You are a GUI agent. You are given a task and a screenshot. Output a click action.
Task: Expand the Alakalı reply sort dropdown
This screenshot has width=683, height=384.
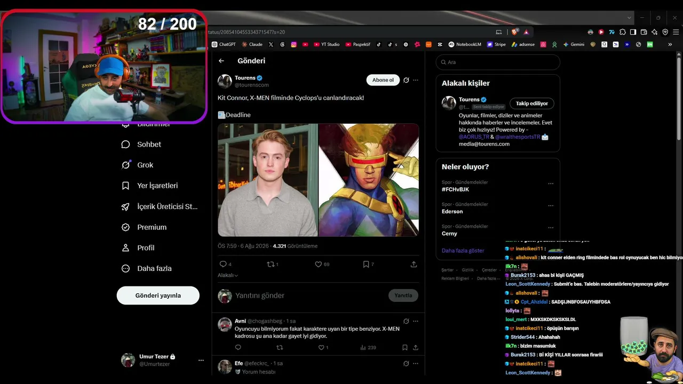[228, 275]
